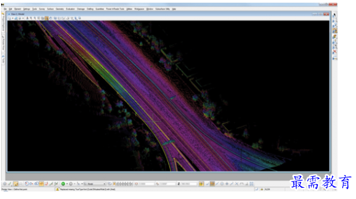Open the Geometry menu
The width and height of the screenshot is (356, 199).
click(60, 9)
